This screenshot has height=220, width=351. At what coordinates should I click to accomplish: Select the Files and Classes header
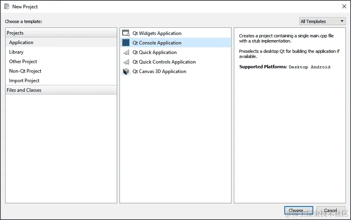[x=61, y=90]
